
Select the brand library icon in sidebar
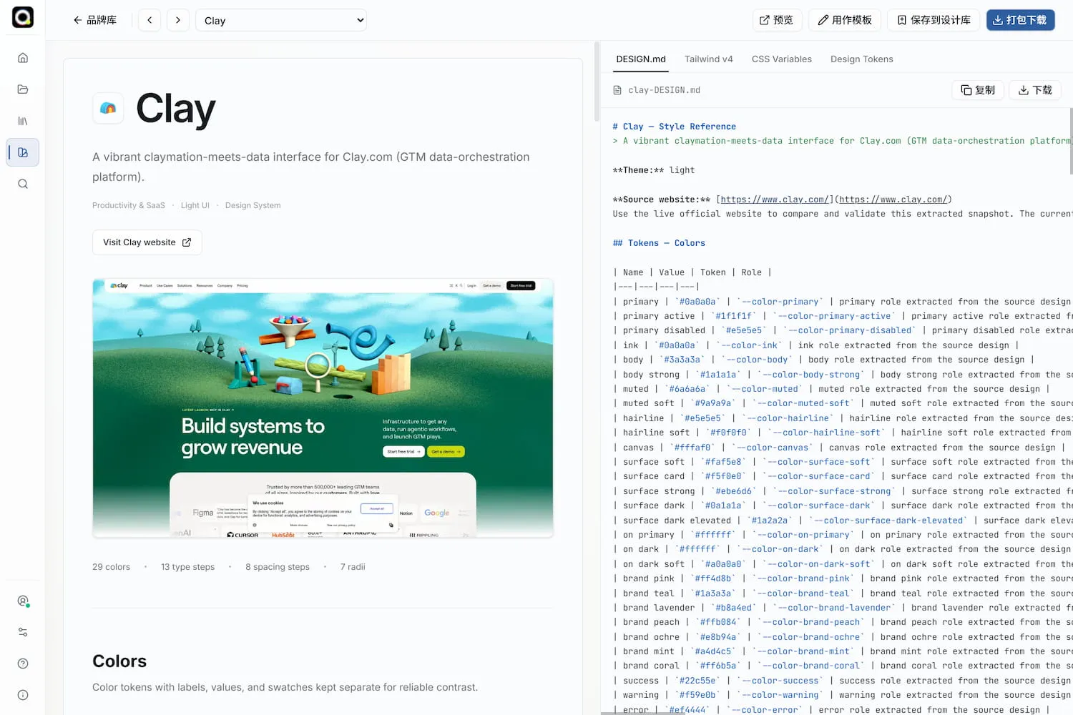pyautogui.click(x=23, y=152)
